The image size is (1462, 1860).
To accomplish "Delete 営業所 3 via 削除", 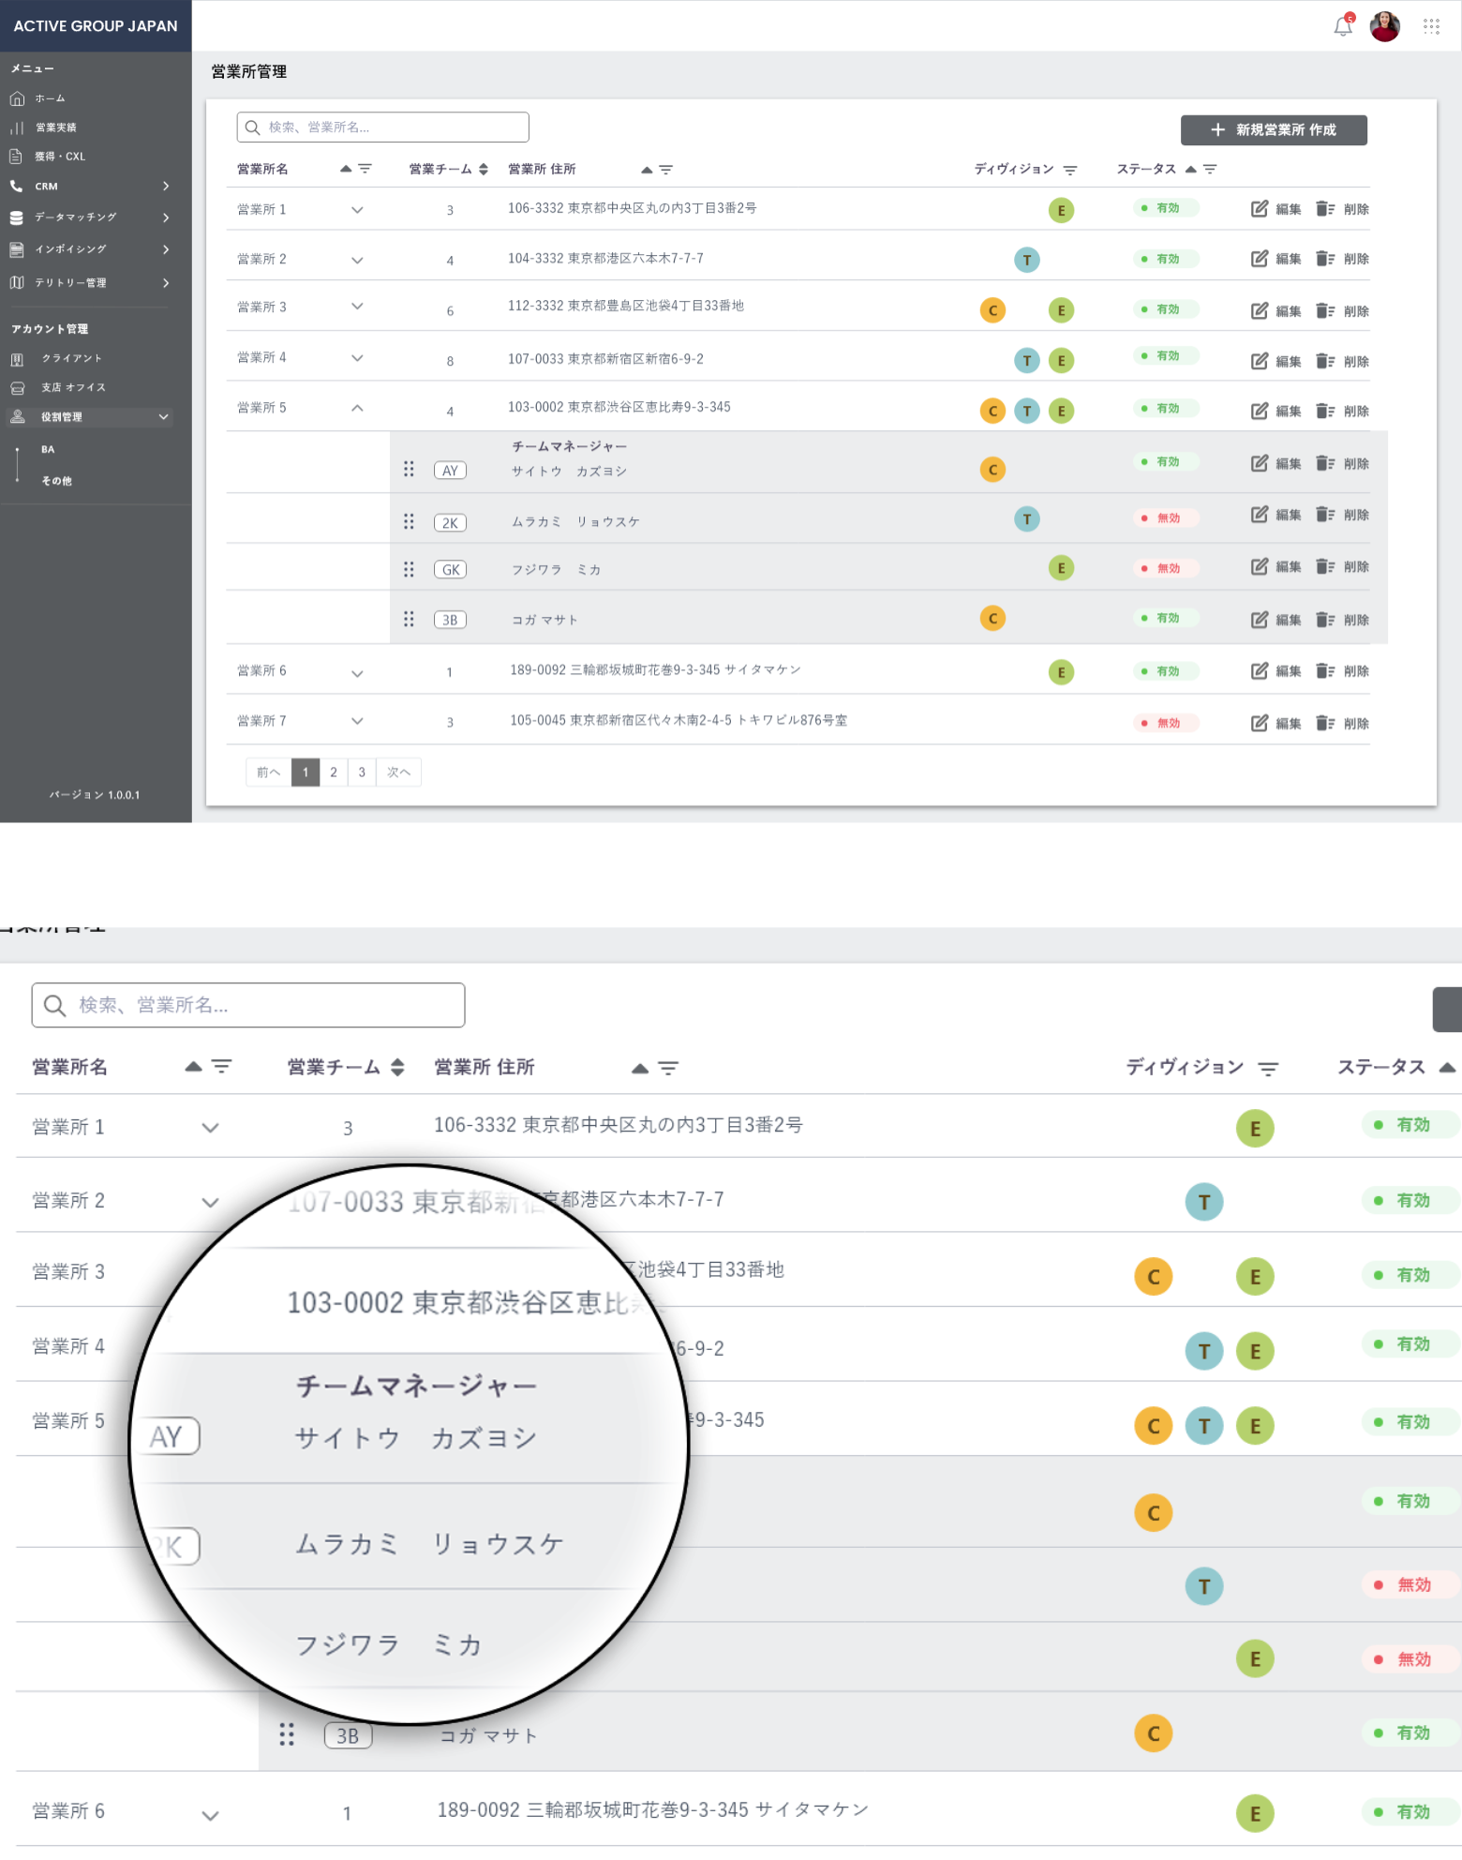I will [1342, 311].
